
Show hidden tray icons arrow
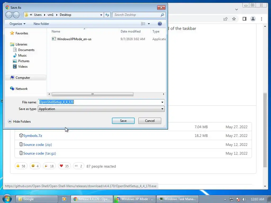[x=225, y=199]
